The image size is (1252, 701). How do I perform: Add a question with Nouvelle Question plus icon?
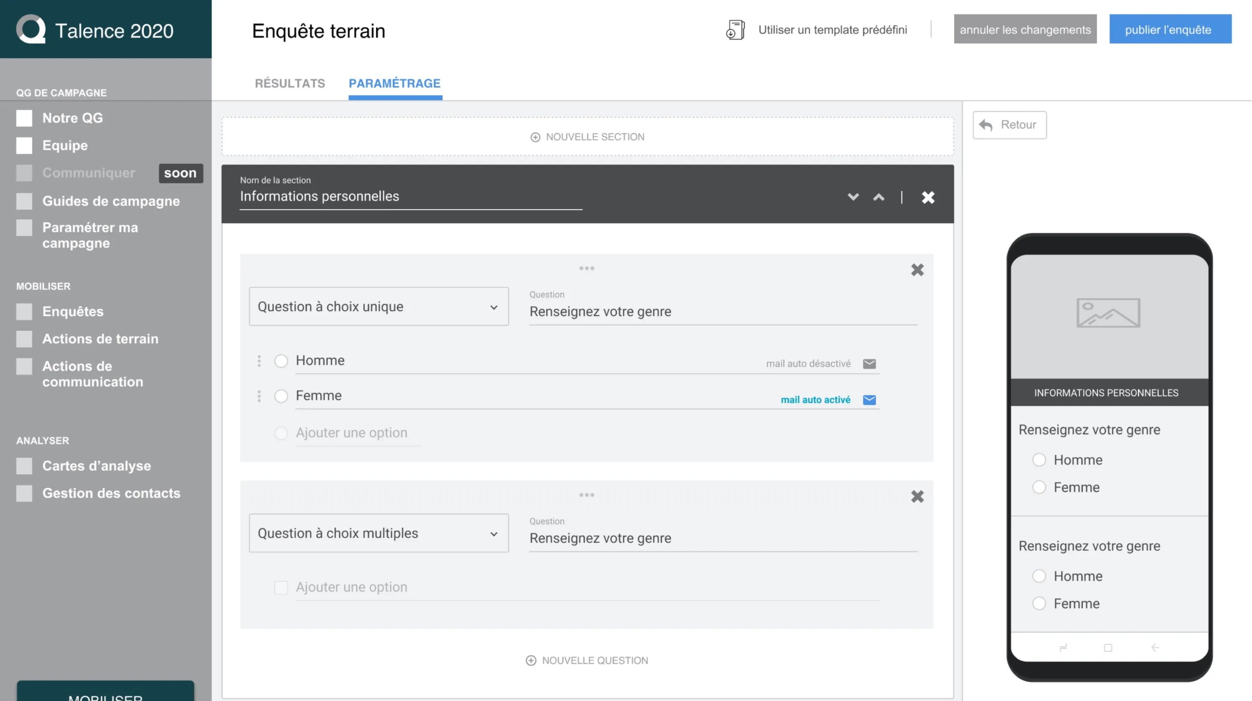[x=530, y=660]
